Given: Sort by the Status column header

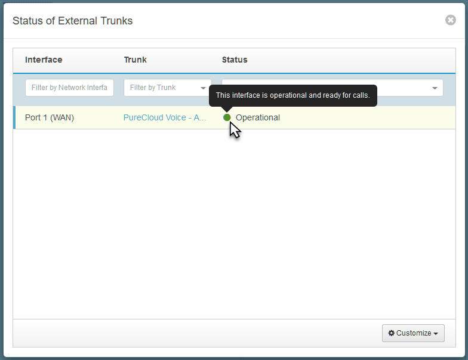Looking at the screenshot, I should (235, 60).
